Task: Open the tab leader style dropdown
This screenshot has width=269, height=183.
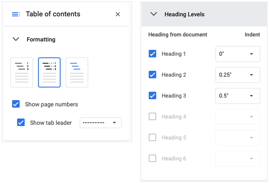Action: 100,123
